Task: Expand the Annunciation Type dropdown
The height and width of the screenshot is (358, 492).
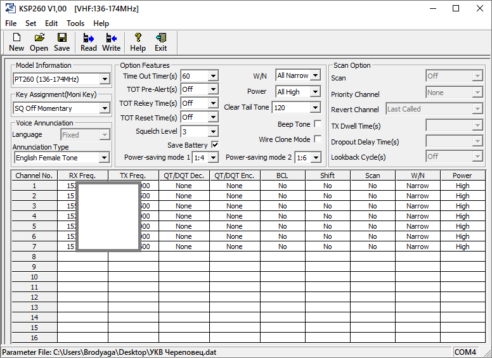Action: (105, 158)
